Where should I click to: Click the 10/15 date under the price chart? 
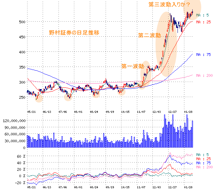[125, 112]
